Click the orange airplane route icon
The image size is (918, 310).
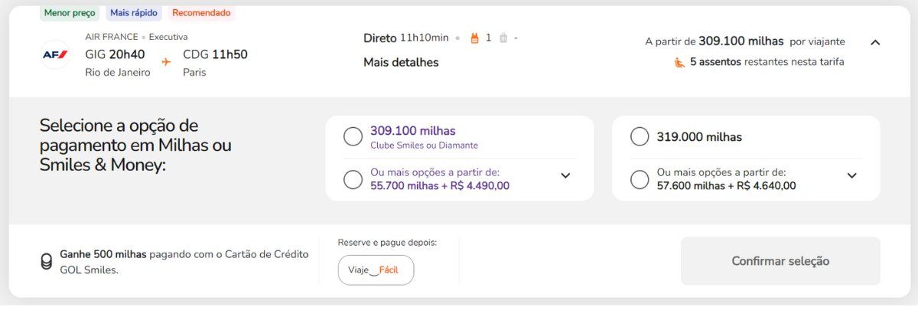pos(166,62)
